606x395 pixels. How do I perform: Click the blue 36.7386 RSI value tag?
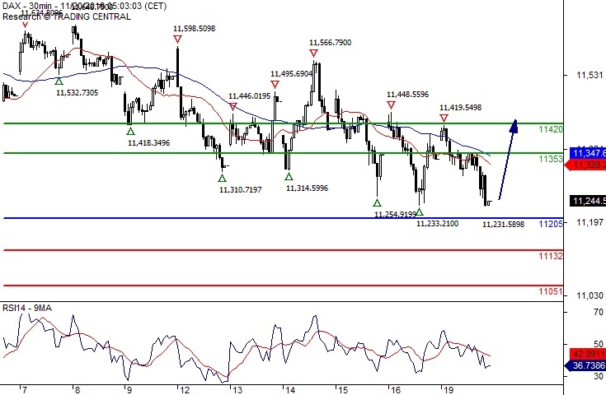click(585, 365)
